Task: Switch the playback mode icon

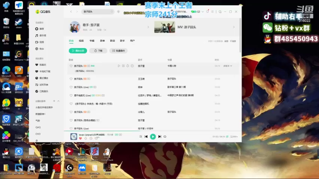Action: [141, 136]
